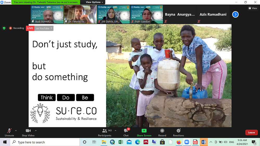Viewport: 260px width, 146px height.
Task: Select Bayna Anargya participant tile
Action: [x=180, y=14]
